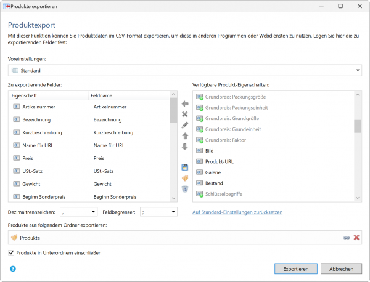Toggle 'Produkte in Unterordnern einschließen' checkbox
Image resolution: width=370 pixels, height=282 pixels.
tap(12, 252)
